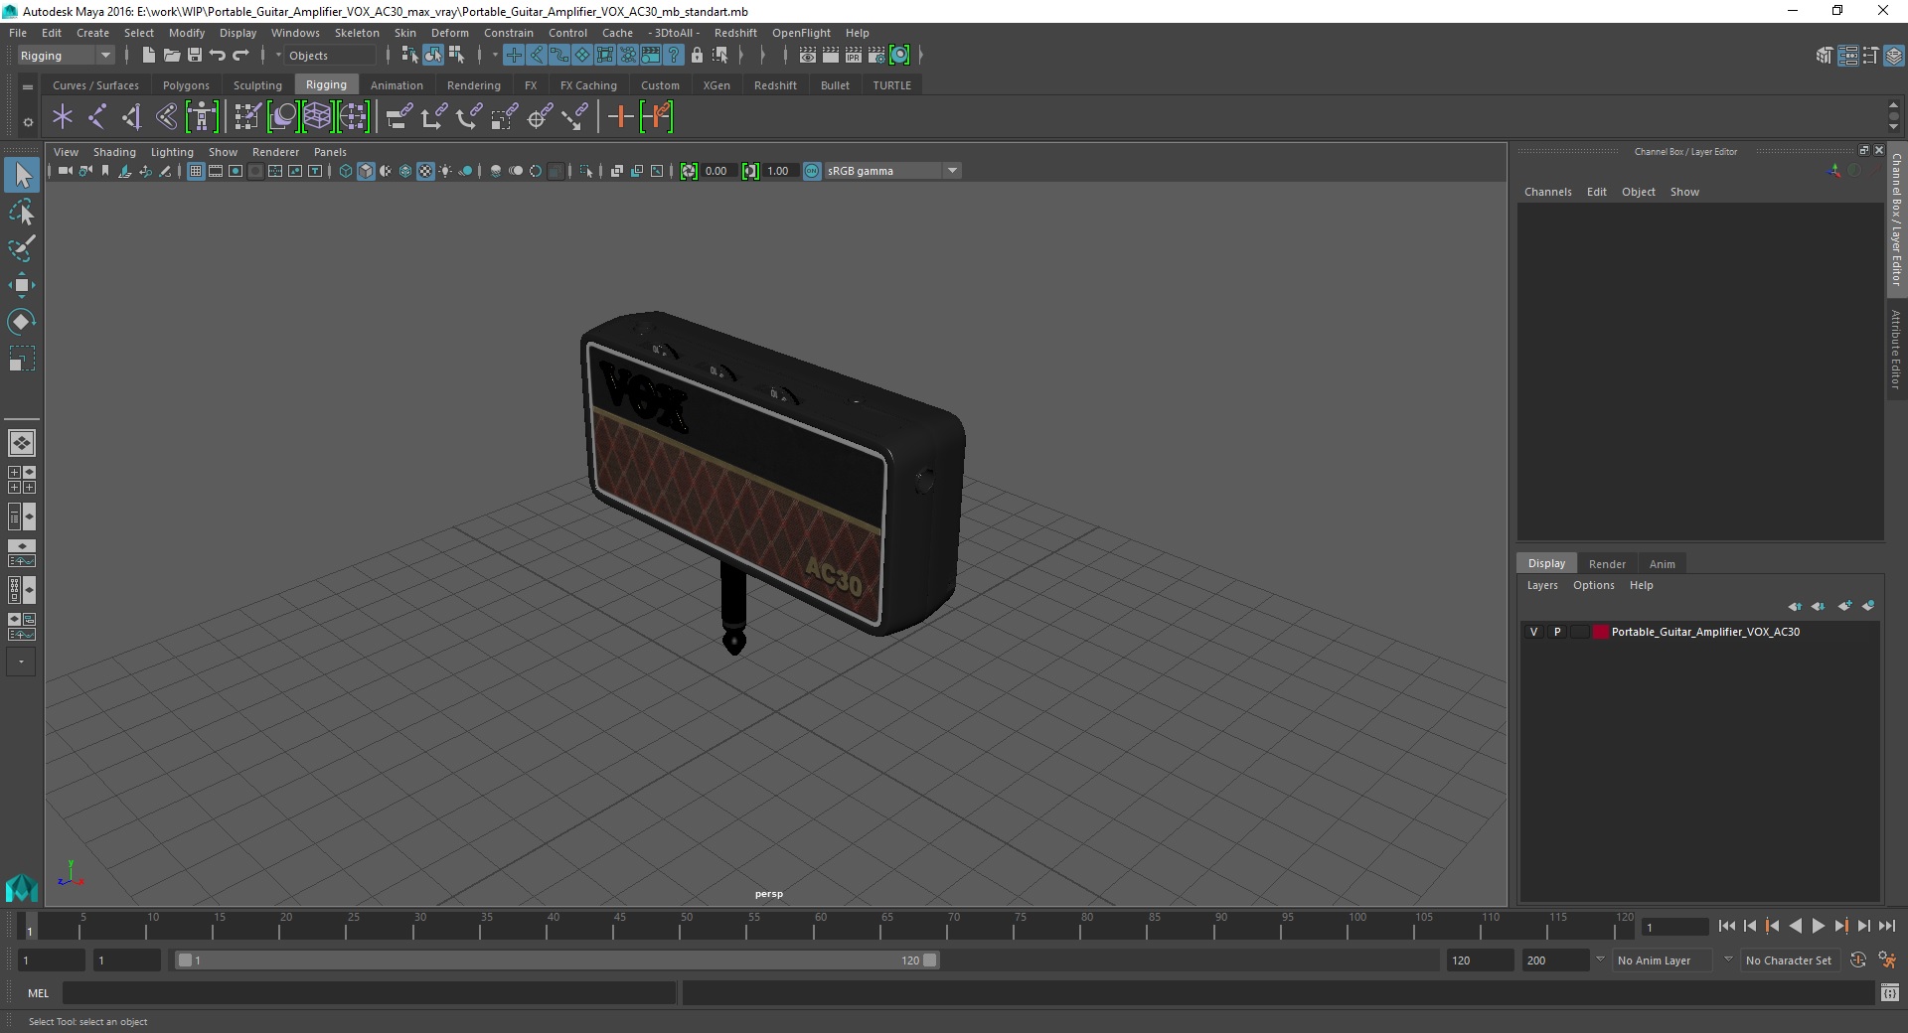
Task: Start IPR render icon
Action: click(x=854, y=56)
